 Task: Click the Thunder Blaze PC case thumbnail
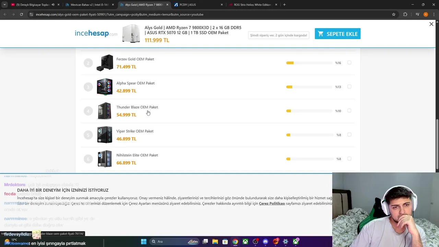coord(105,111)
